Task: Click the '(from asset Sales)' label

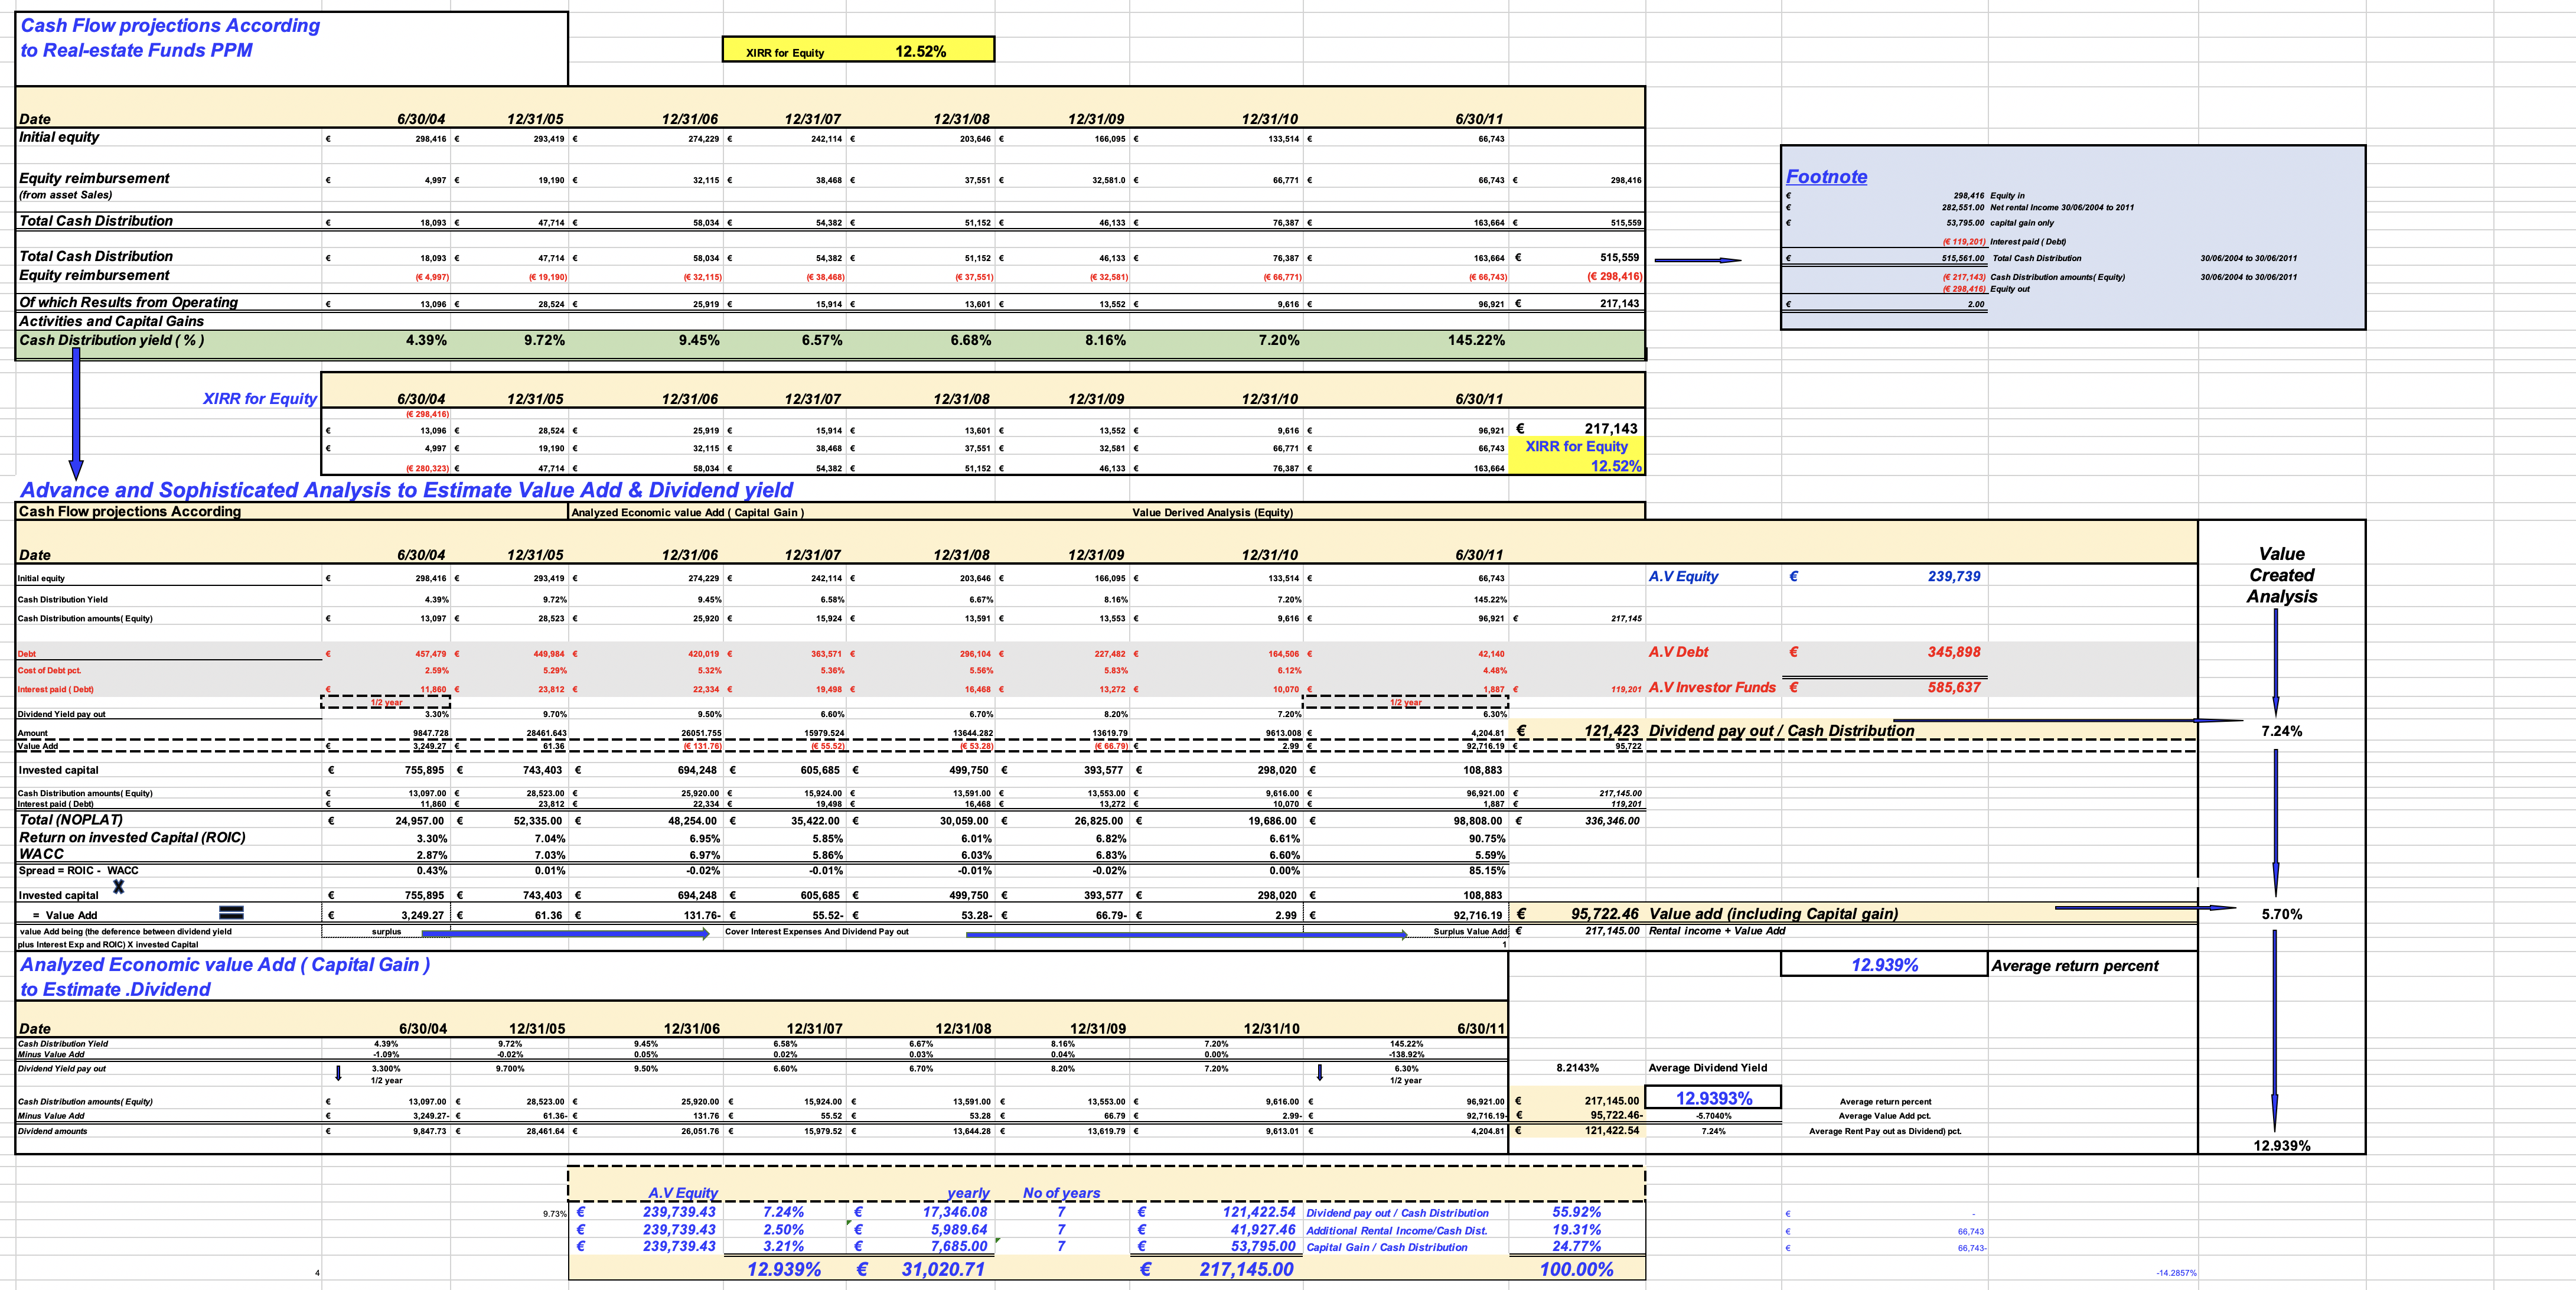Action: tap(66, 195)
